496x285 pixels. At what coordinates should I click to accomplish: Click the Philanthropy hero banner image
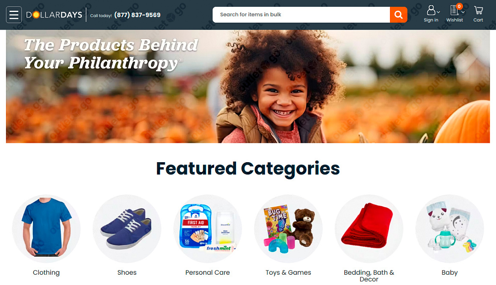(x=248, y=86)
